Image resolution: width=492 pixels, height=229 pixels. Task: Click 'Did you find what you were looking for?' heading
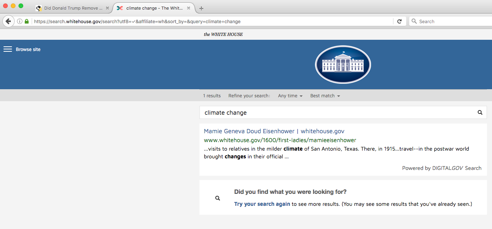point(290,192)
